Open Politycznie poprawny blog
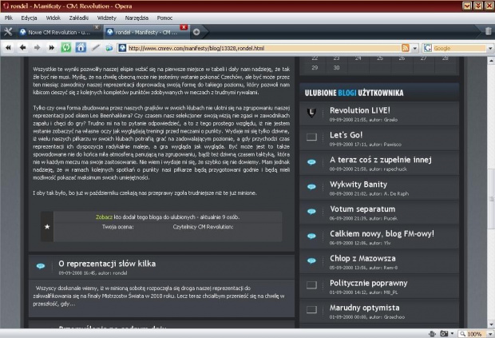Screen dimensions: 495x338 pyautogui.click(x=368, y=283)
